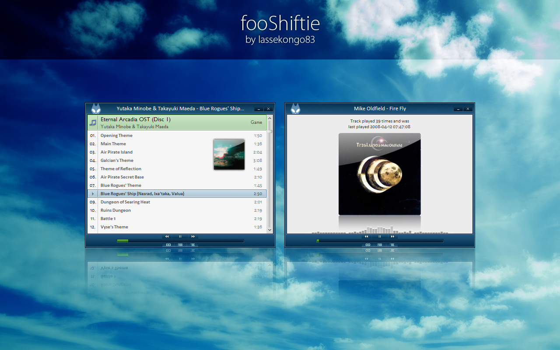Click the foobar alien logo in the Mike Oldfield window
Screen dimensions: 560x350
(295, 108)
